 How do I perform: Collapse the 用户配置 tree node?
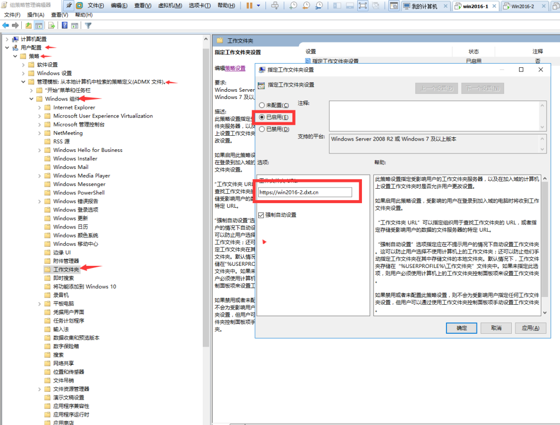click(x=7, y=48)
